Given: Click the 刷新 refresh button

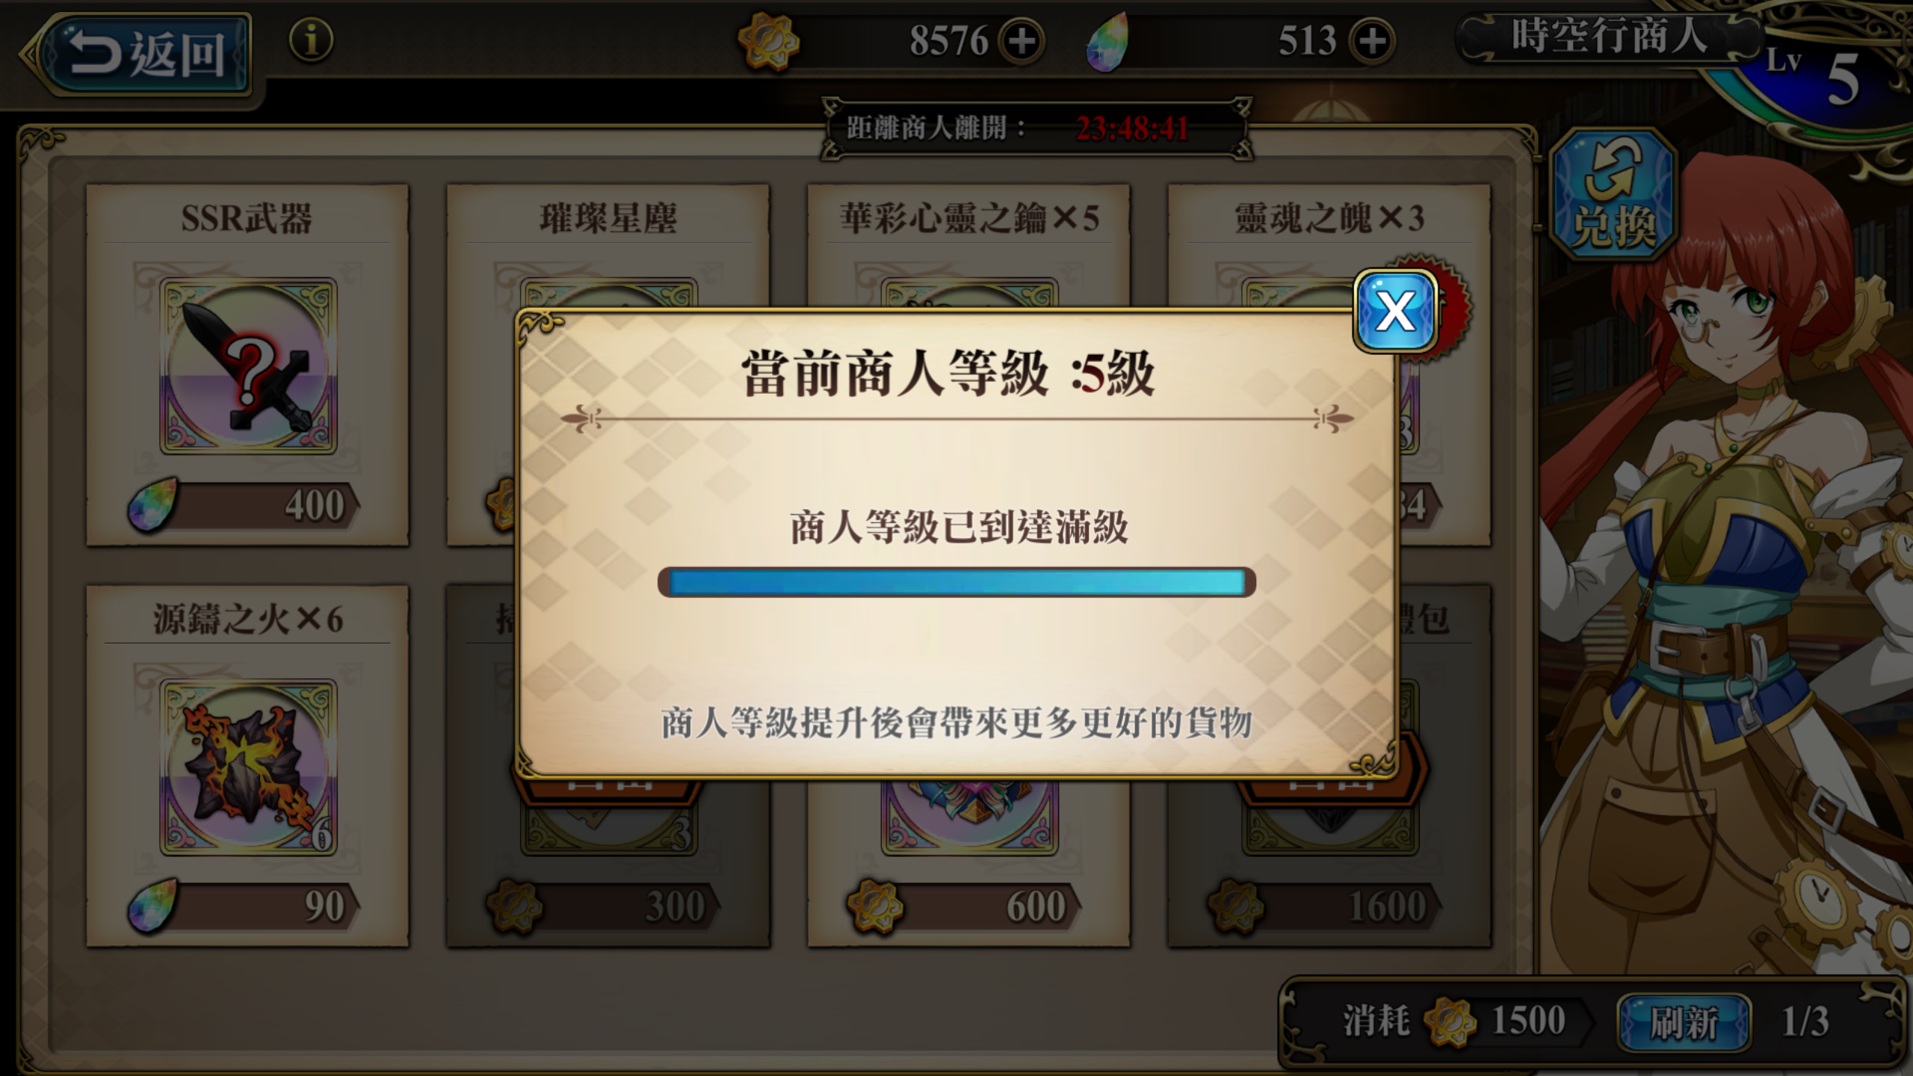Looking at the screenshot, I should 1684,1022.
